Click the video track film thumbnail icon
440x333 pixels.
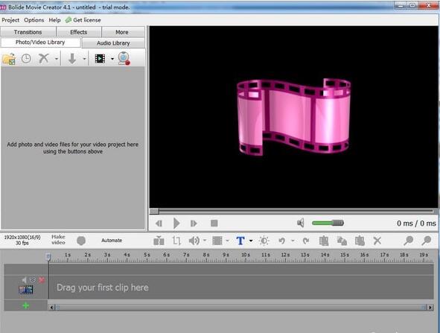coord(26,290)
